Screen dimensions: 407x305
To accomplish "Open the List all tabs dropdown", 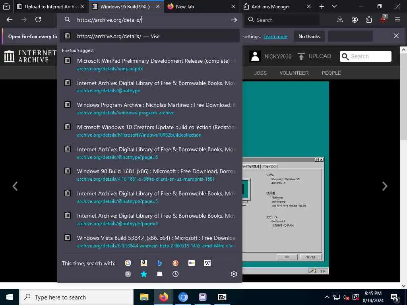I will 334,6.
